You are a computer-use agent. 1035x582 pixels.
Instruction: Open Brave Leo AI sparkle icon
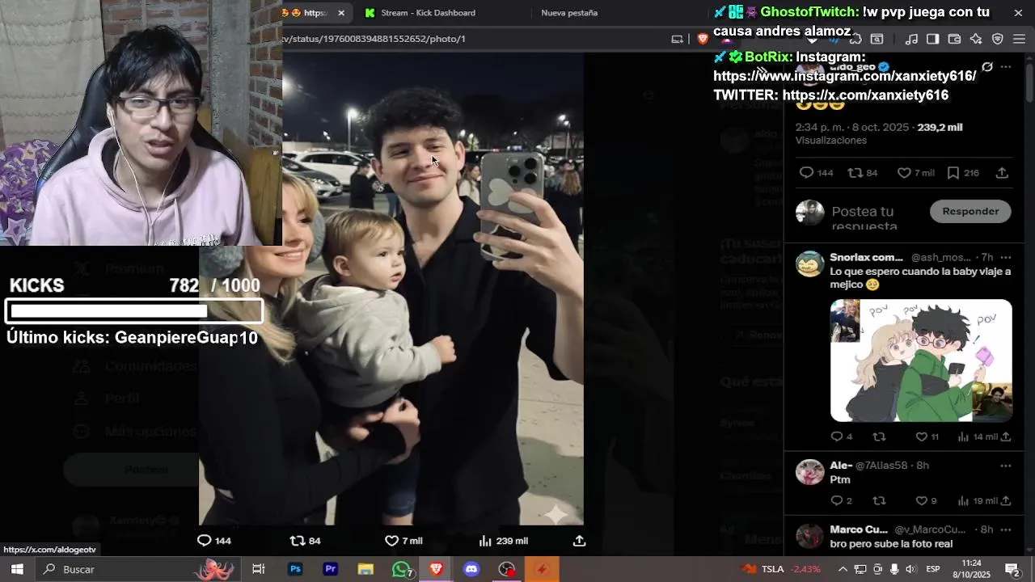[976, 39]
